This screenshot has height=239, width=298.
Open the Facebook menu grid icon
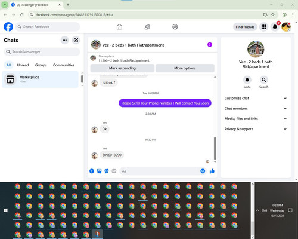[x=263, y=27]
